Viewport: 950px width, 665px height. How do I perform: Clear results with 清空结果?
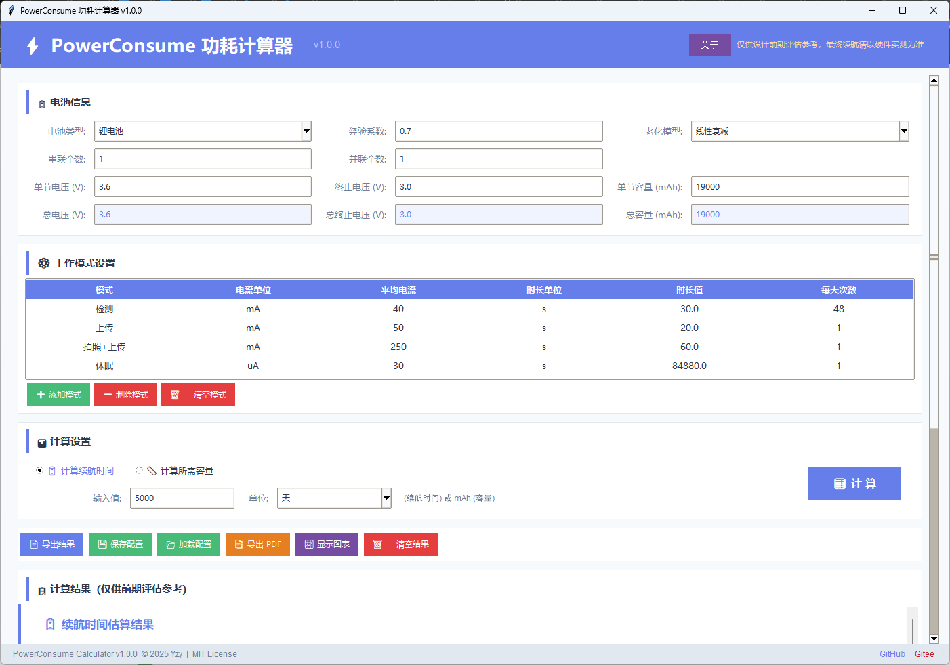(x=401, y=544)
